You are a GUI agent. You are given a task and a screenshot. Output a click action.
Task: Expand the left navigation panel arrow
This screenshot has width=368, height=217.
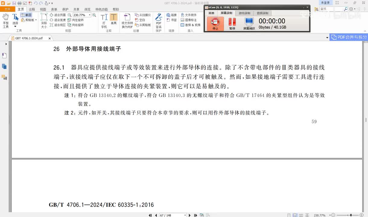(6, 44)
